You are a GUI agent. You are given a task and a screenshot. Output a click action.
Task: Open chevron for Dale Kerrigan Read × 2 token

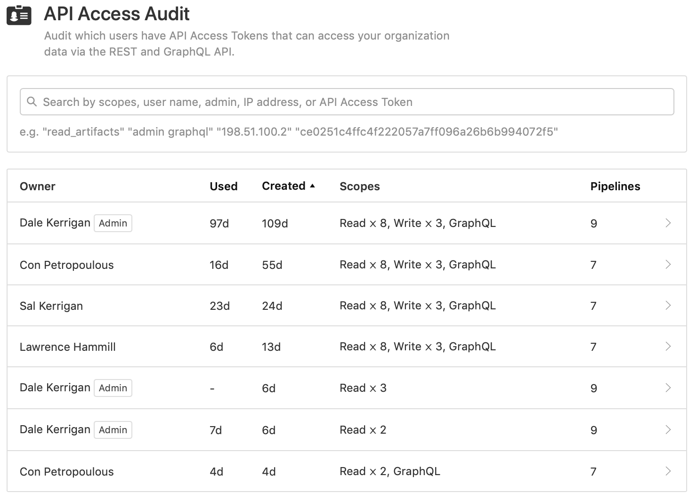point(668,430)
